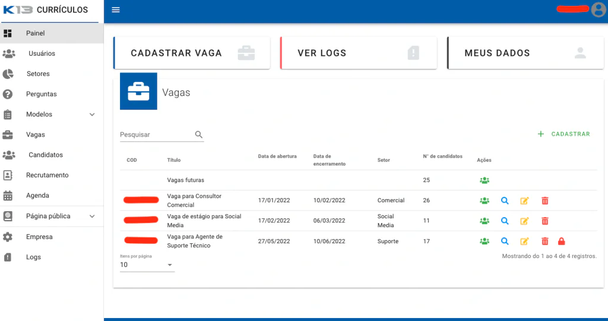Sort by the N° de candidatos column header
The width and height of the screenshot is (608, 321).
tap(442, 156)
